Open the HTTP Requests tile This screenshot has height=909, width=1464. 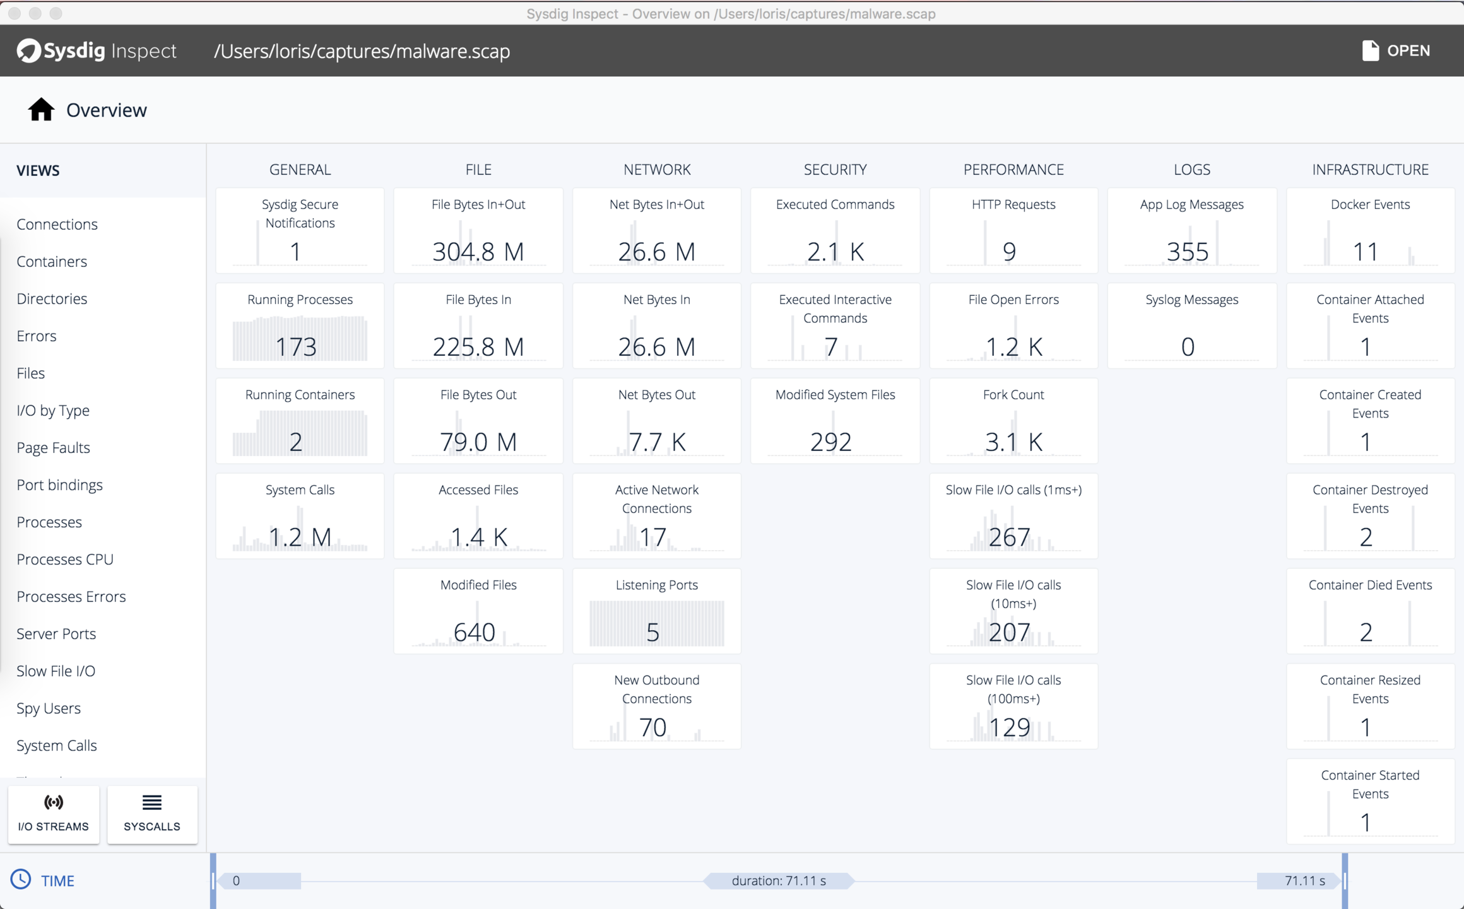(x=1013, y=231)
